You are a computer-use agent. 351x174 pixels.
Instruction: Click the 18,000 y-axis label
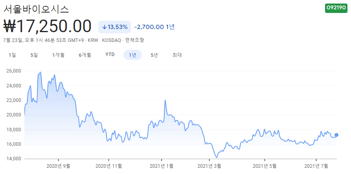[x=14, y=130]
